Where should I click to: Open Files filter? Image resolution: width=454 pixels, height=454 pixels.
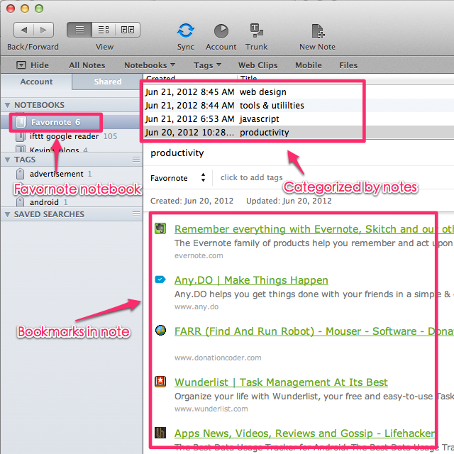click(x=348, y=65)
